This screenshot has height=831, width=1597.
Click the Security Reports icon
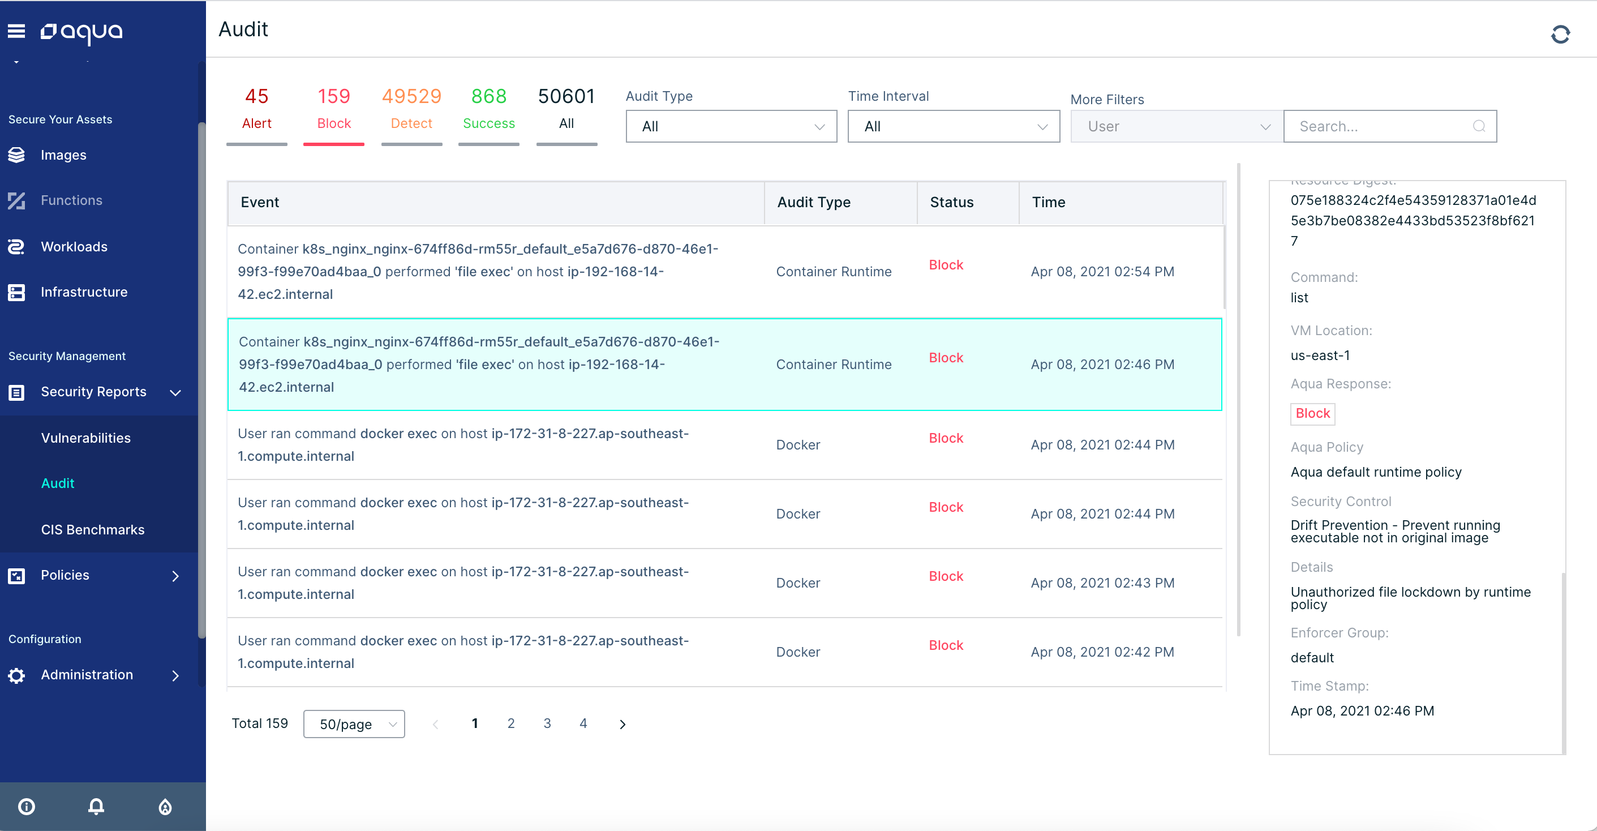click(x=17, y=392)
